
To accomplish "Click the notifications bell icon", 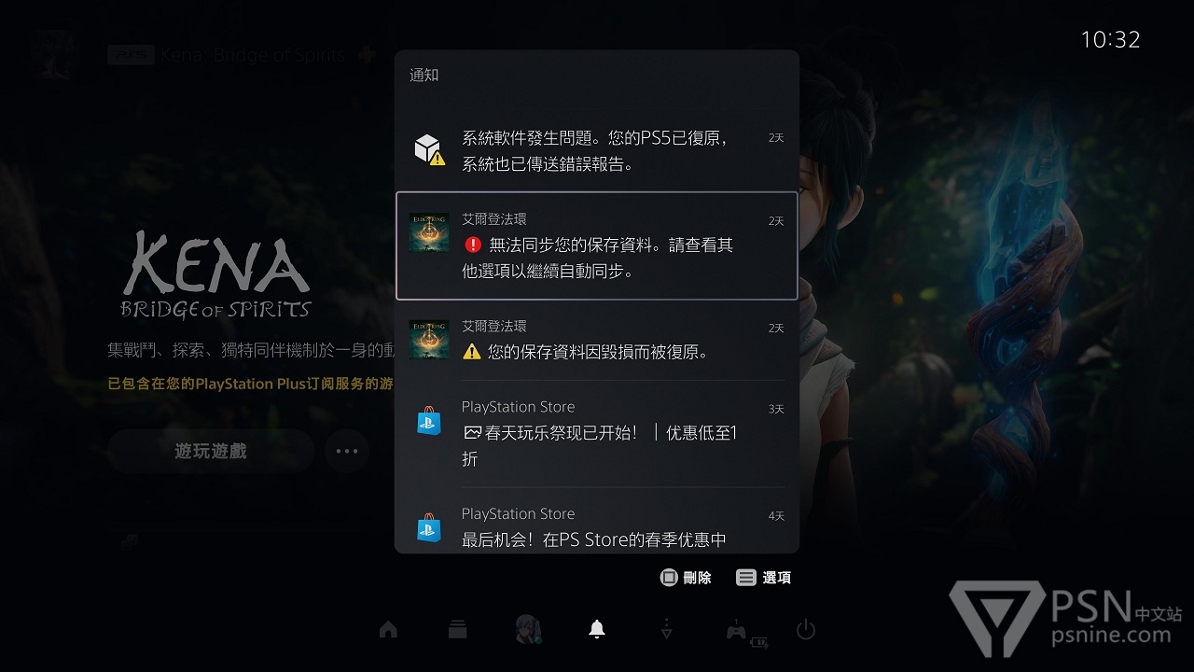I will coord(597,630).
